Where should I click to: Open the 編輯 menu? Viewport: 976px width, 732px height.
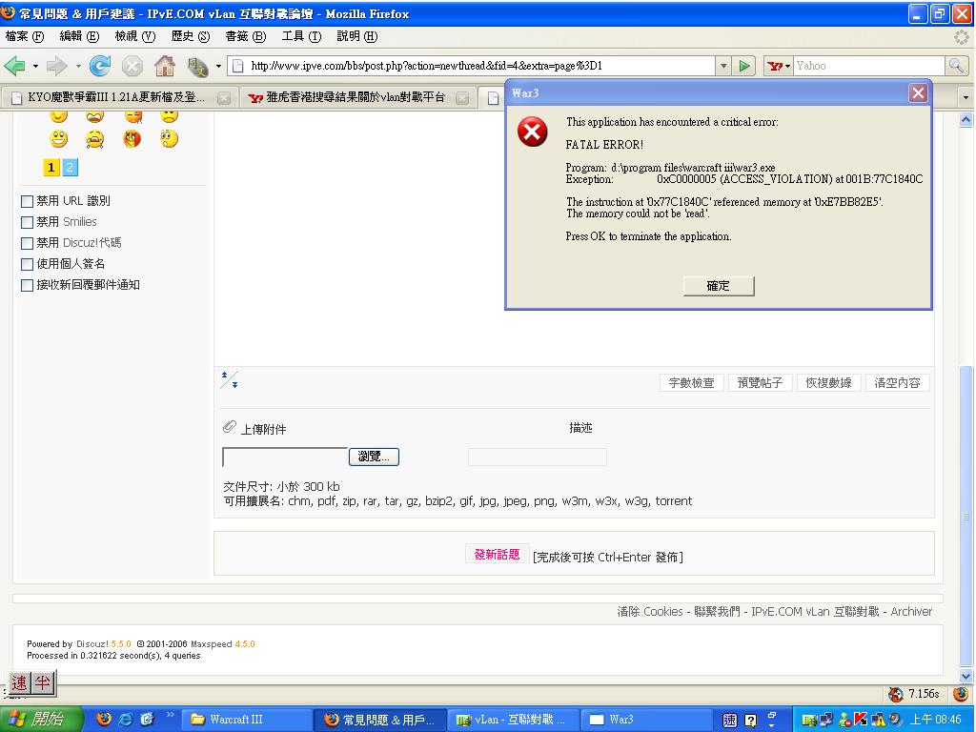coord(79,36)
